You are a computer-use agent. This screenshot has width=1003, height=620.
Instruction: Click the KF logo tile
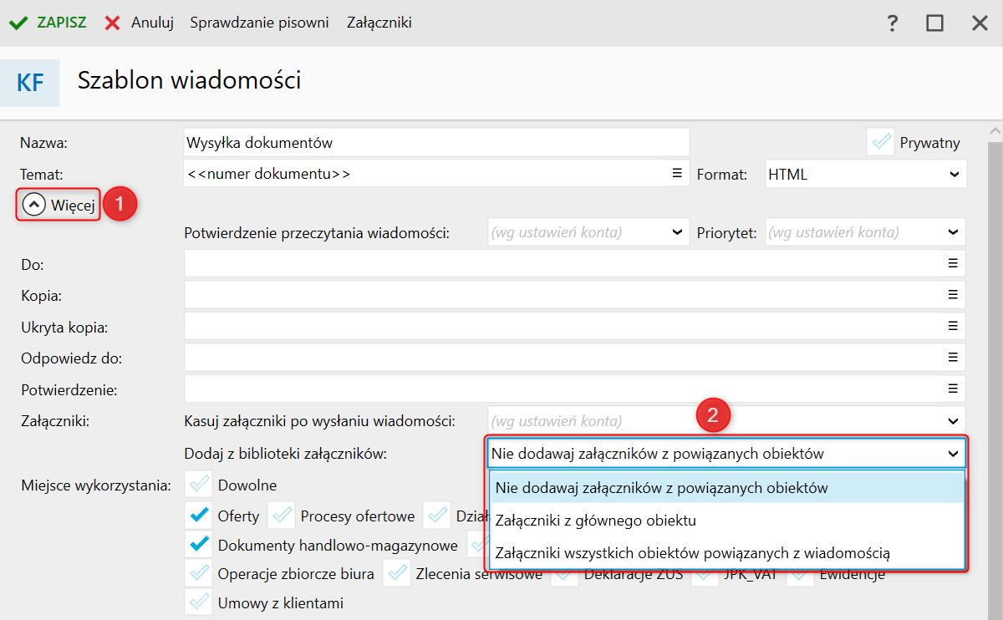(30, 83)
